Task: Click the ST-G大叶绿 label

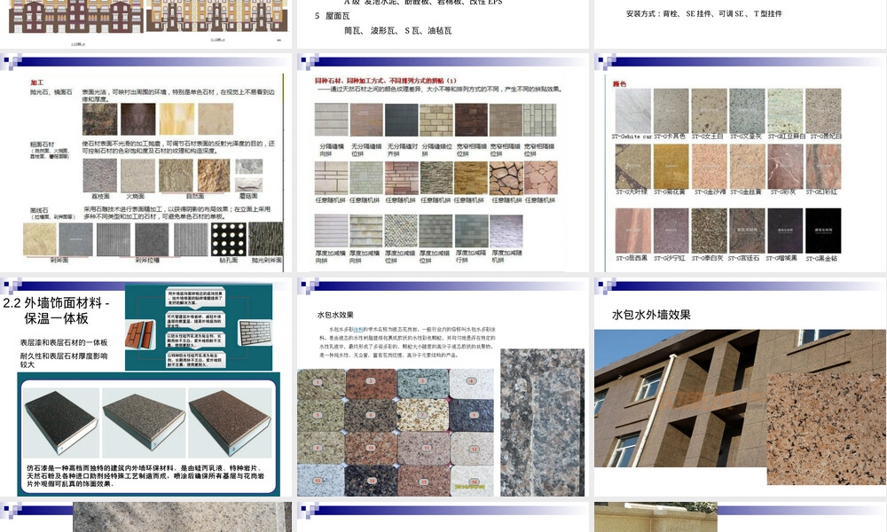Action: click(632, 192)
